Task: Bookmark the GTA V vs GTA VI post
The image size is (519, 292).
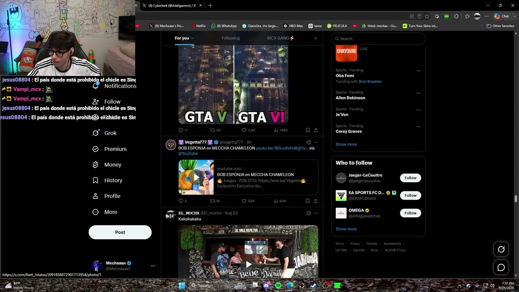Action: click(x=307, y=130)
